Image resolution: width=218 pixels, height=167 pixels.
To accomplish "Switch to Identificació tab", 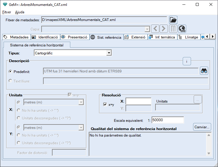I will (45, 37).
